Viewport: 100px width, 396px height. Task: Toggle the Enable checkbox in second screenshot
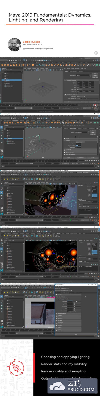click(x=76, y=137)
